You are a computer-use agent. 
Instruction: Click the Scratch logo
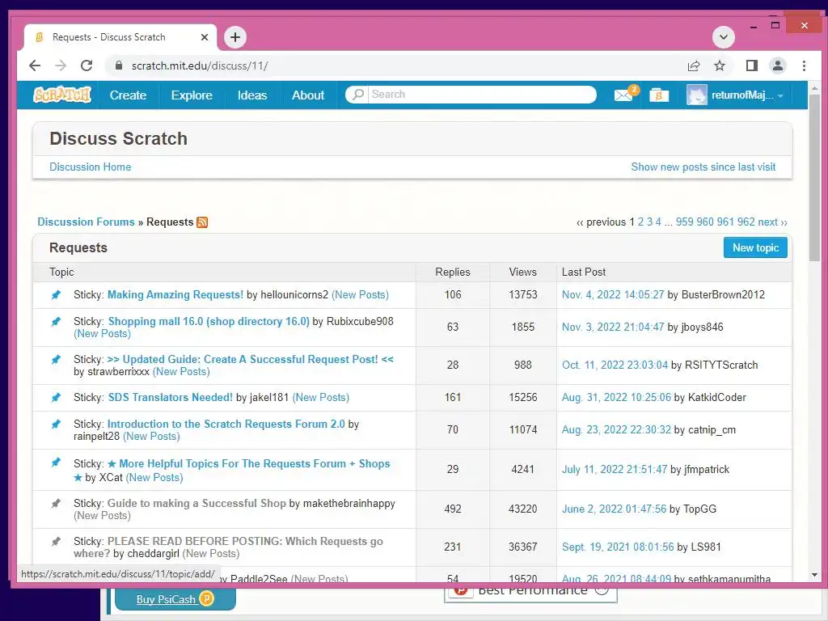(62, 95)
